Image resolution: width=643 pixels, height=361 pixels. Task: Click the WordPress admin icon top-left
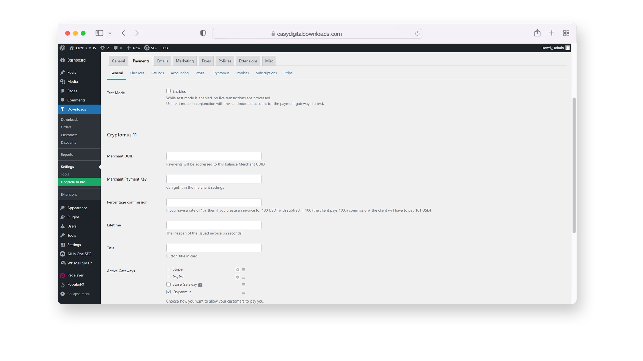pyautogui.click(x=63, y=47)
